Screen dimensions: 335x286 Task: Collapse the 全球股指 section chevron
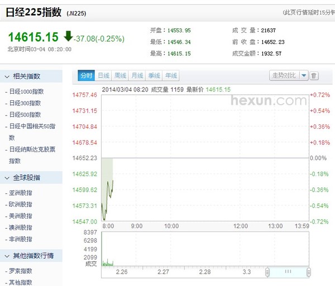point(6,178)
